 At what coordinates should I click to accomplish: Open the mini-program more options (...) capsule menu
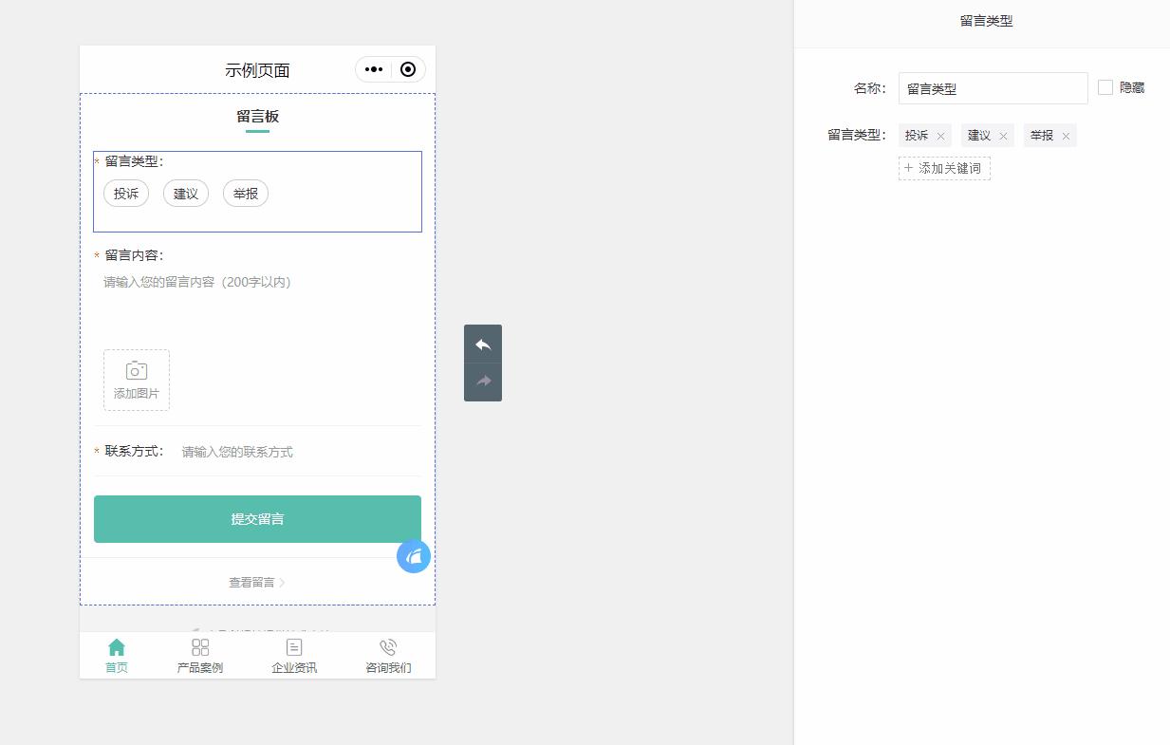[x=372, y=69]
